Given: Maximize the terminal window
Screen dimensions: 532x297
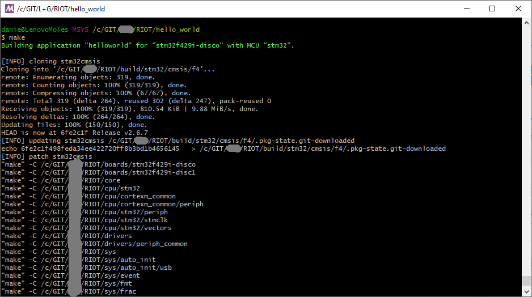Looking at the screenshot, I should point(492,9).
